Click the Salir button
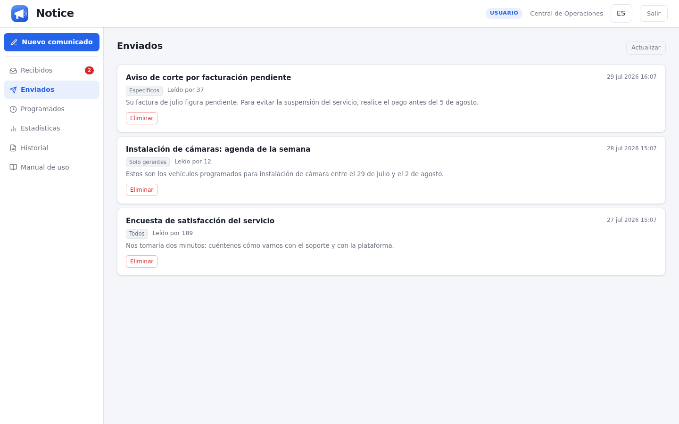 click(x=654, y=14)
